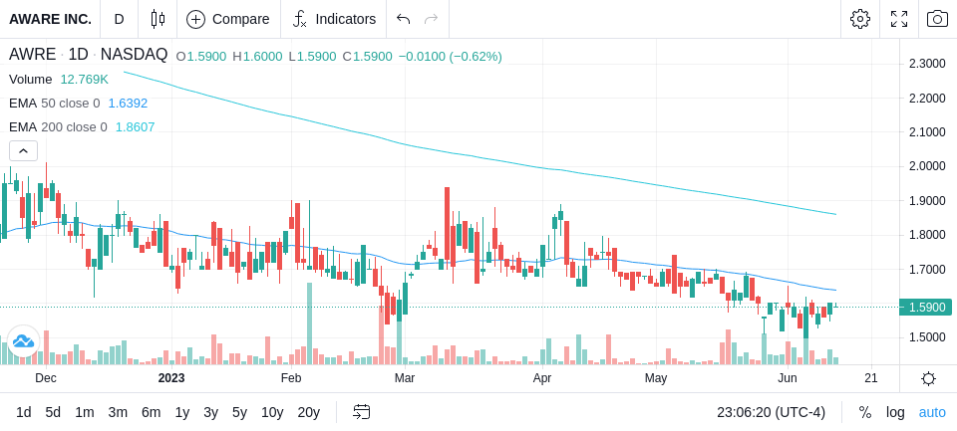Open the Indicators dialog
The height and width of the screenshot is (431, 957).
tap(334, 19)
